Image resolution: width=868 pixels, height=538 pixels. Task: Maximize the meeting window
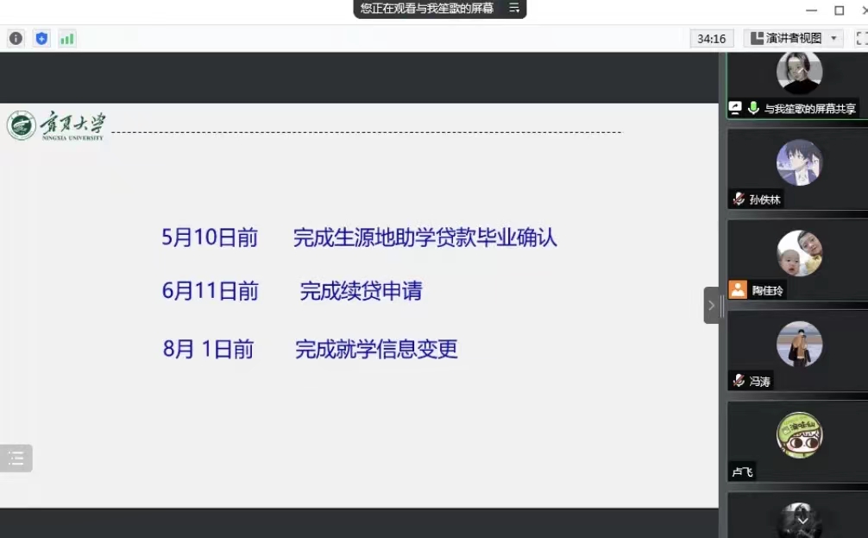[x=839, y=10]
